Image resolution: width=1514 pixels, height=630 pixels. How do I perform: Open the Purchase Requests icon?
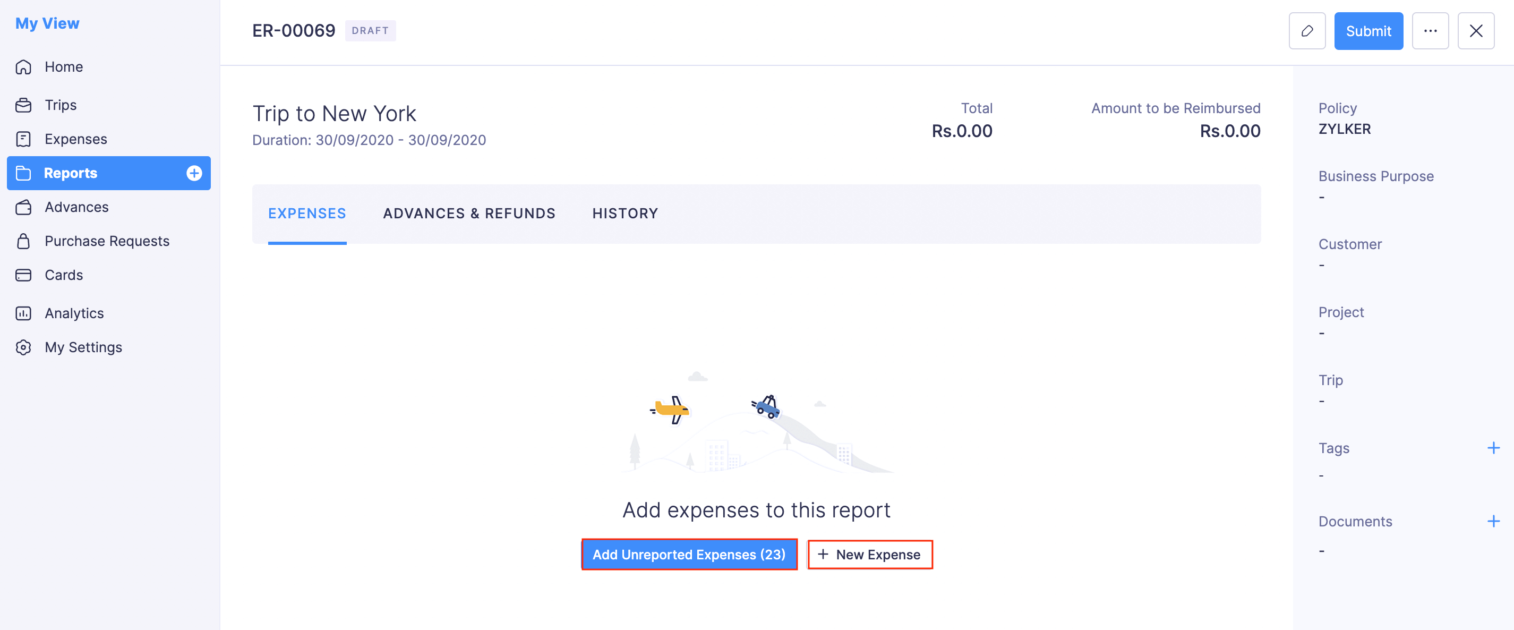23,241
